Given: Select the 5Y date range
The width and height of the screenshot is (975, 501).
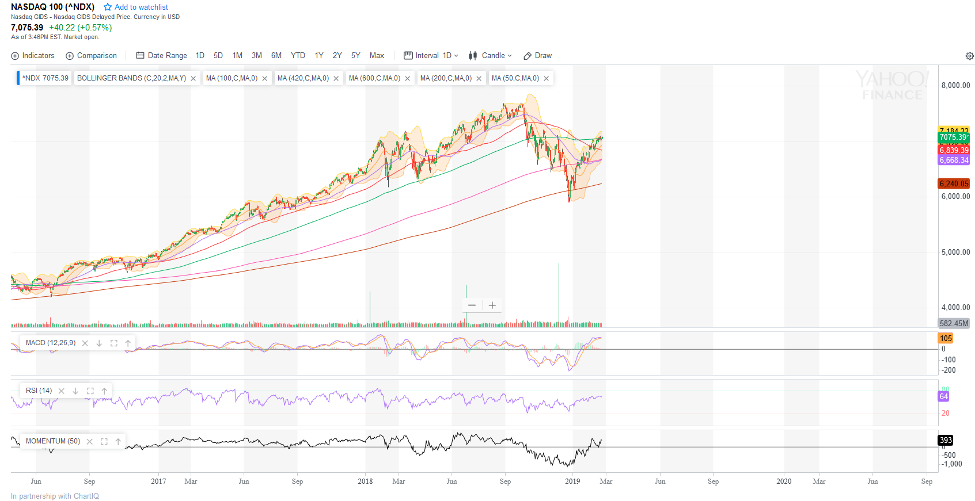Looking at the screenshot, I should click(x=356, y=56).
